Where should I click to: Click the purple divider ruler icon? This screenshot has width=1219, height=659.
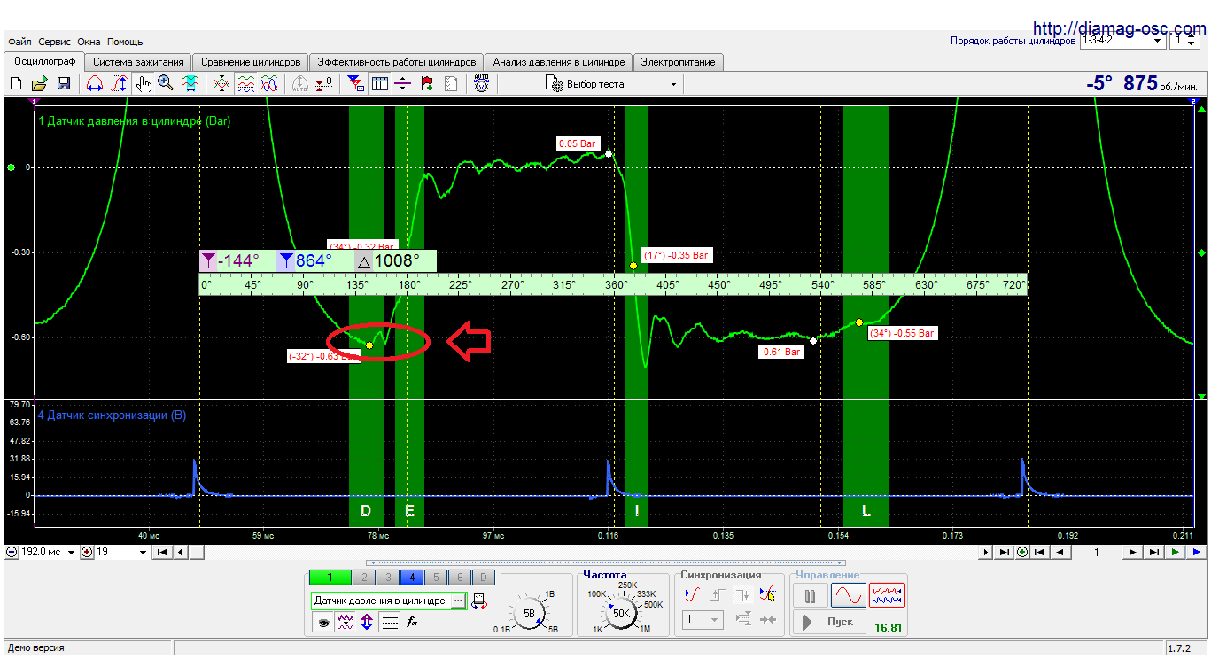(x=402, y=84)
